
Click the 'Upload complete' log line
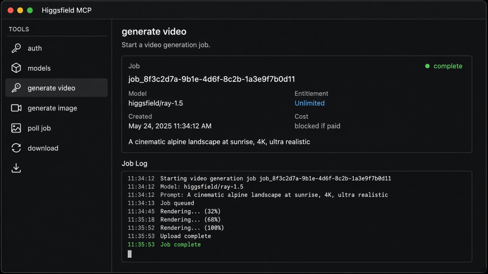point(169,236)
